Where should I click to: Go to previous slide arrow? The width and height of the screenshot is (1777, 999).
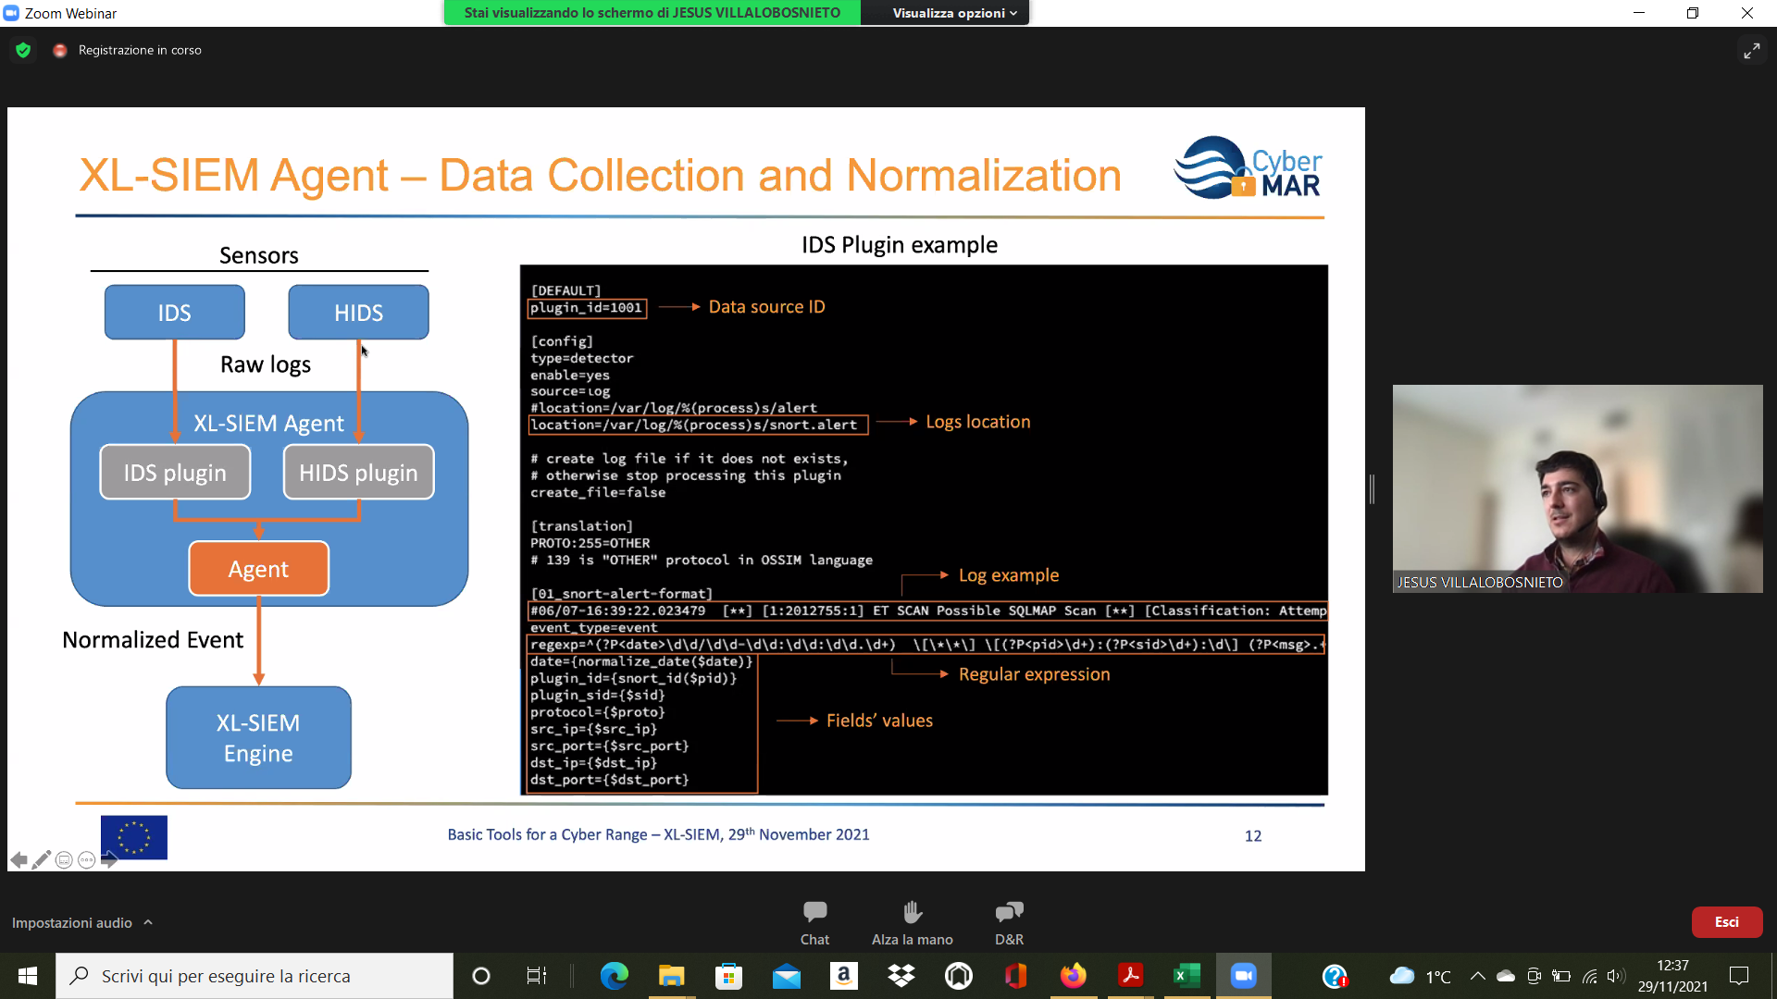pyautogui.click(x=18, y=860)
